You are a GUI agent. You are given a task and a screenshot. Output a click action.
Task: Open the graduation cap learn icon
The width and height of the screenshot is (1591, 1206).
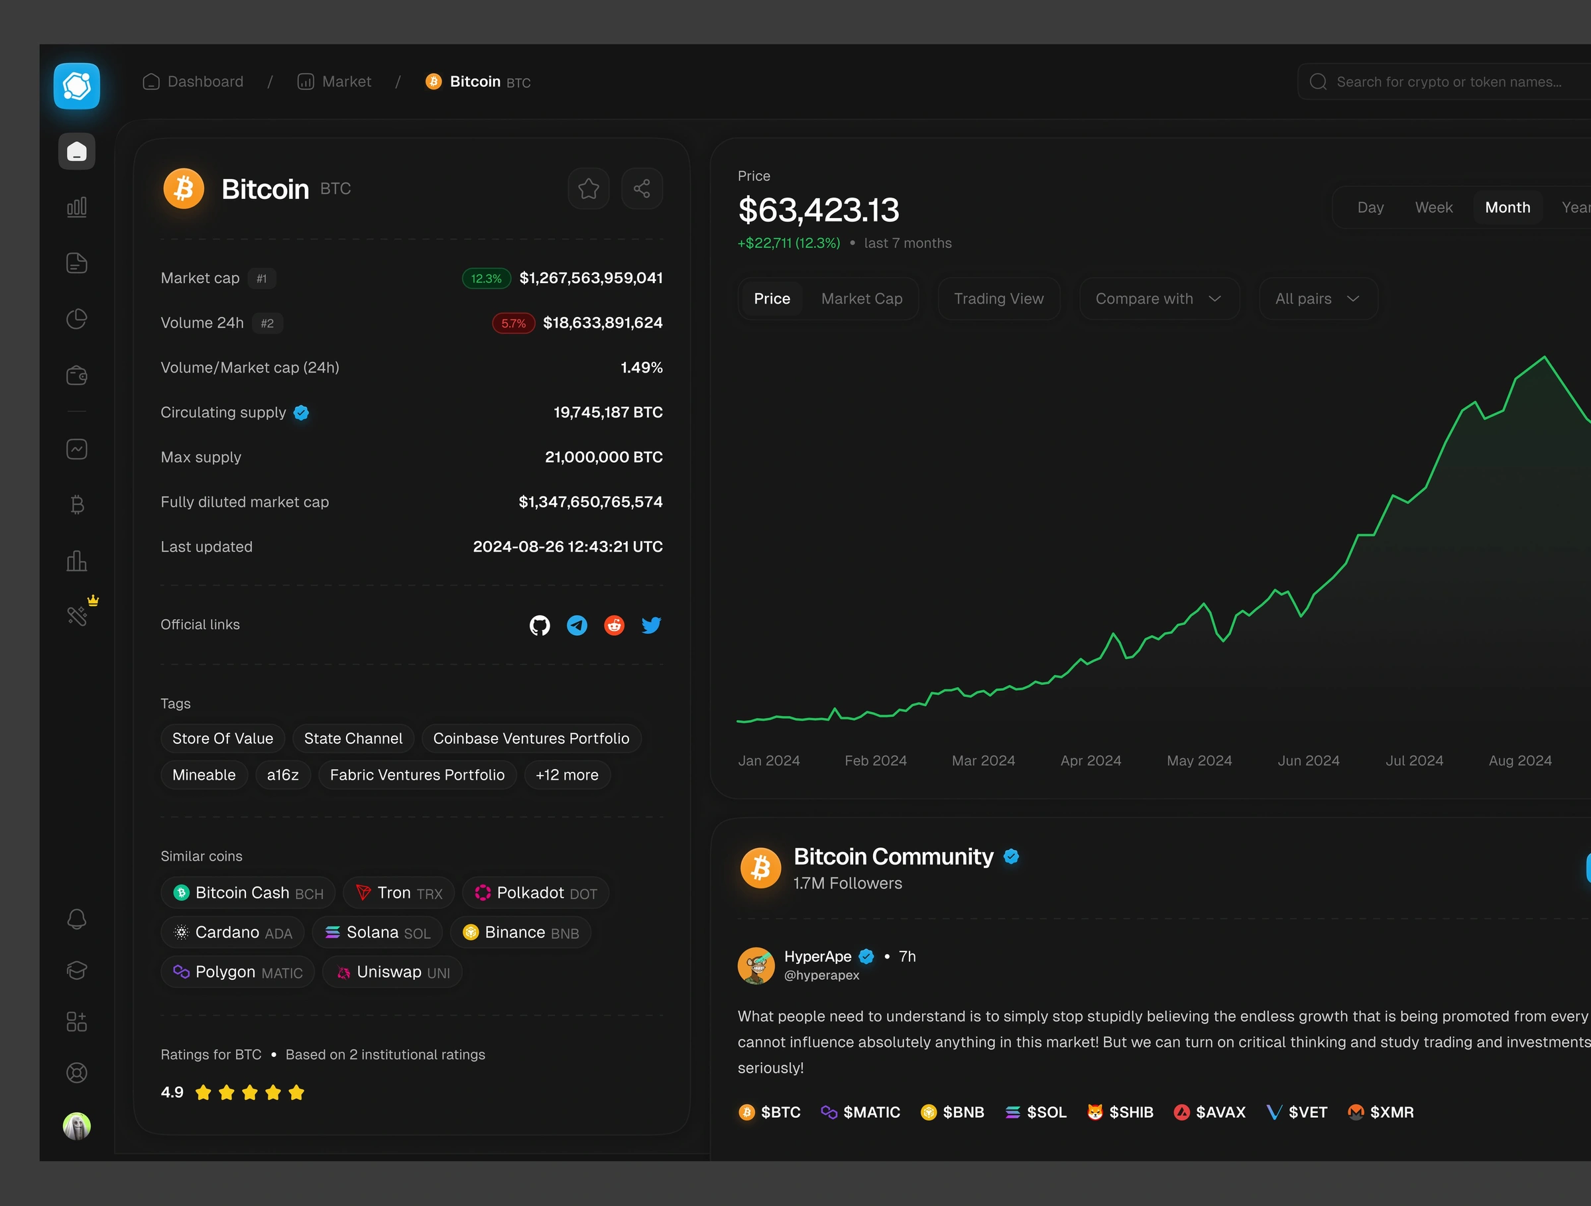(76, 971)
